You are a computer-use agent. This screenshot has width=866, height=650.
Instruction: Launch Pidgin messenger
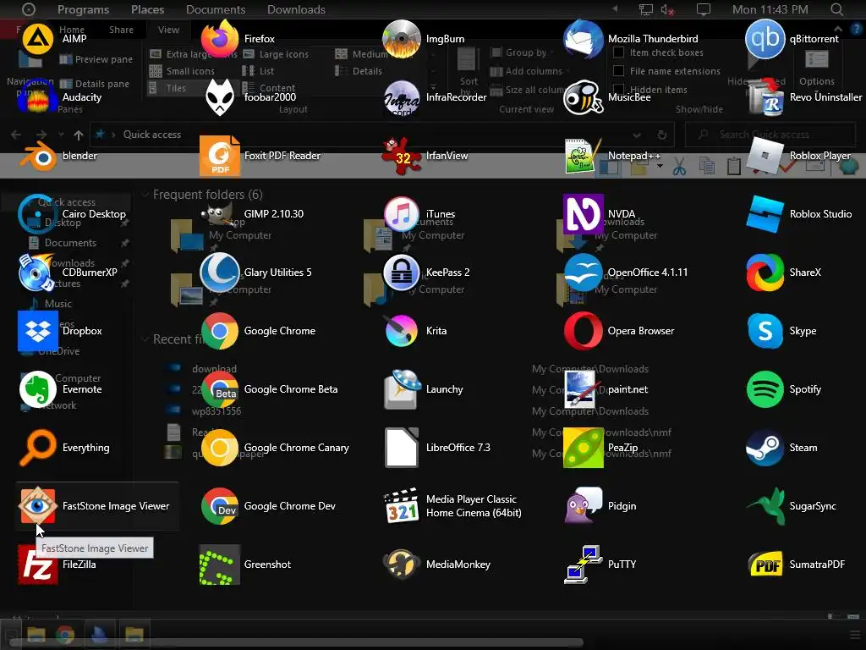601,506
